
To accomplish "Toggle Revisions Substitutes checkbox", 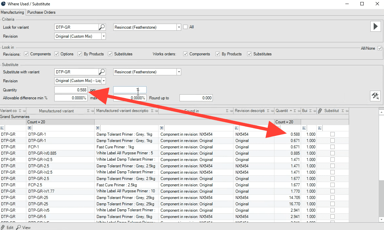I will point(110,54).
